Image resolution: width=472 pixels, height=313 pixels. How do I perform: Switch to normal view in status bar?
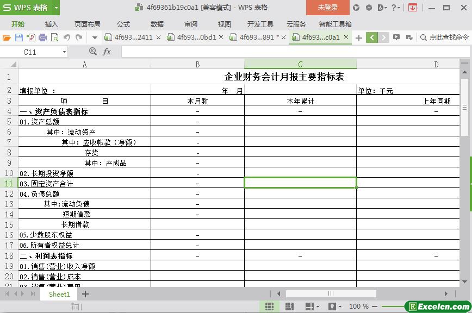coord(269,306)
